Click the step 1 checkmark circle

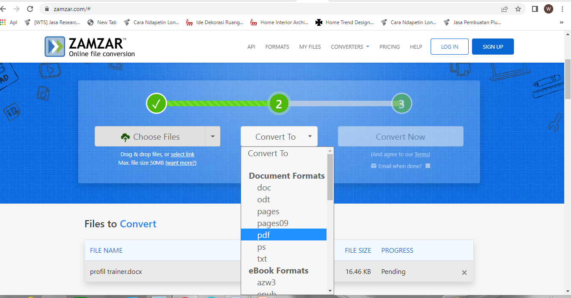coord(156,103)
